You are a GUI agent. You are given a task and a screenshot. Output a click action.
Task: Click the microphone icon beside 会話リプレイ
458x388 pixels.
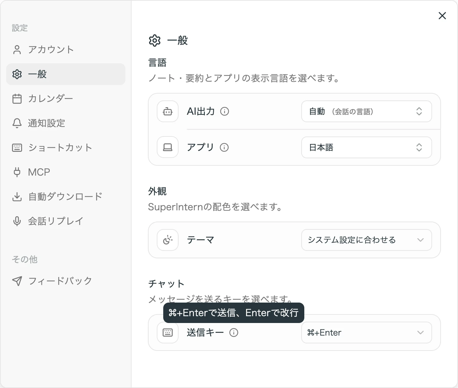[x=17, y=221]
